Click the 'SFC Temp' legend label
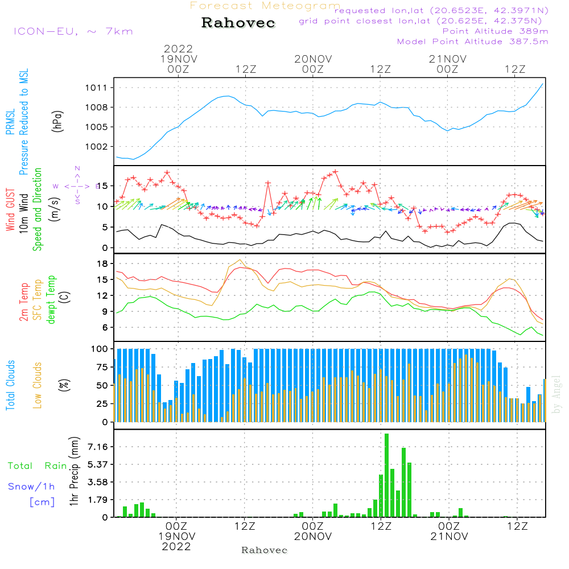 pyautogui.click(x=38, y=300)
